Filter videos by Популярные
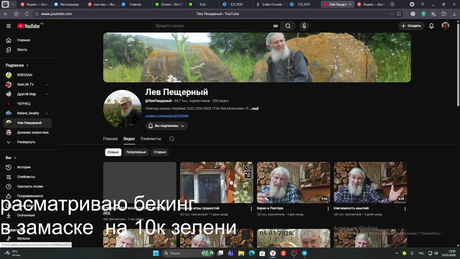The image size is (460, 259). click(x=136, y=152)
